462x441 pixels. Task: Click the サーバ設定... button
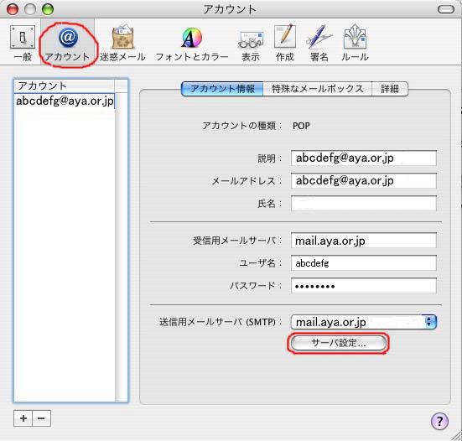pyautogui.click(x=338, y=343)
